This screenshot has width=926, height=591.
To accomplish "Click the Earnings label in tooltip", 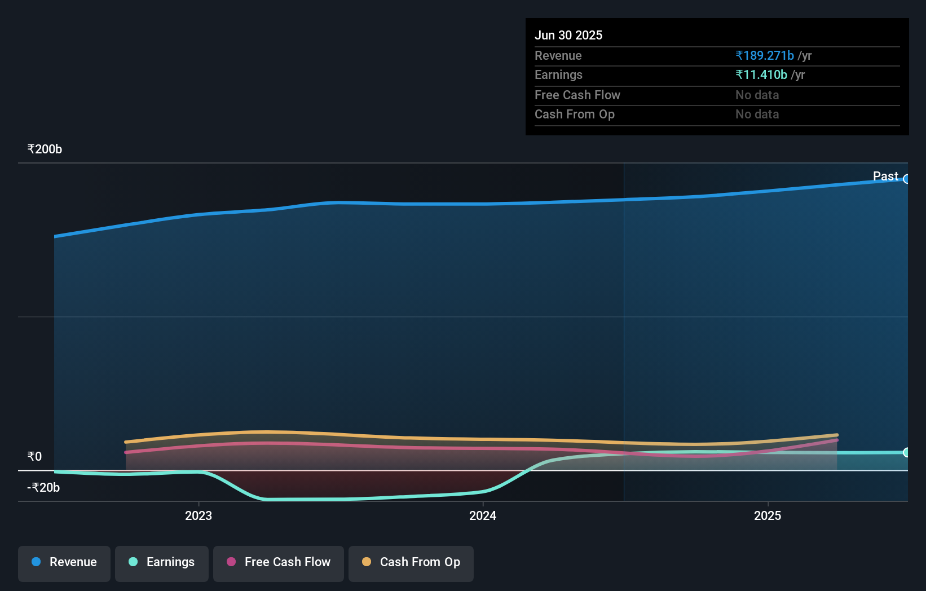I will [558, 74].
